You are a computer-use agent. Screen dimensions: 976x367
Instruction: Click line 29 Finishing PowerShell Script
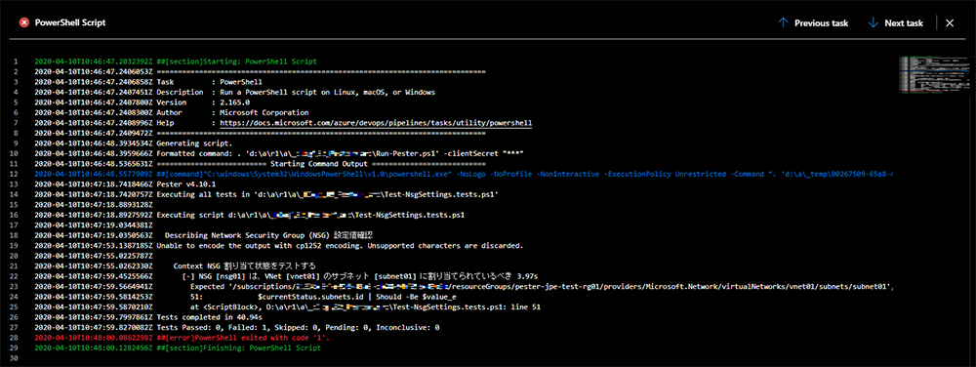[x=178, y=347]
